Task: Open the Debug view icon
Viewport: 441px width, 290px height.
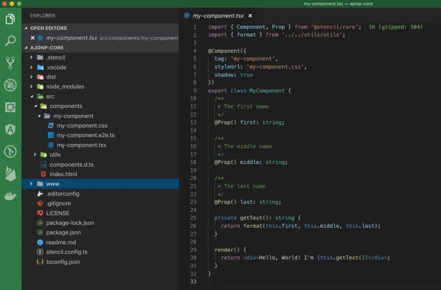Action: 10,85
